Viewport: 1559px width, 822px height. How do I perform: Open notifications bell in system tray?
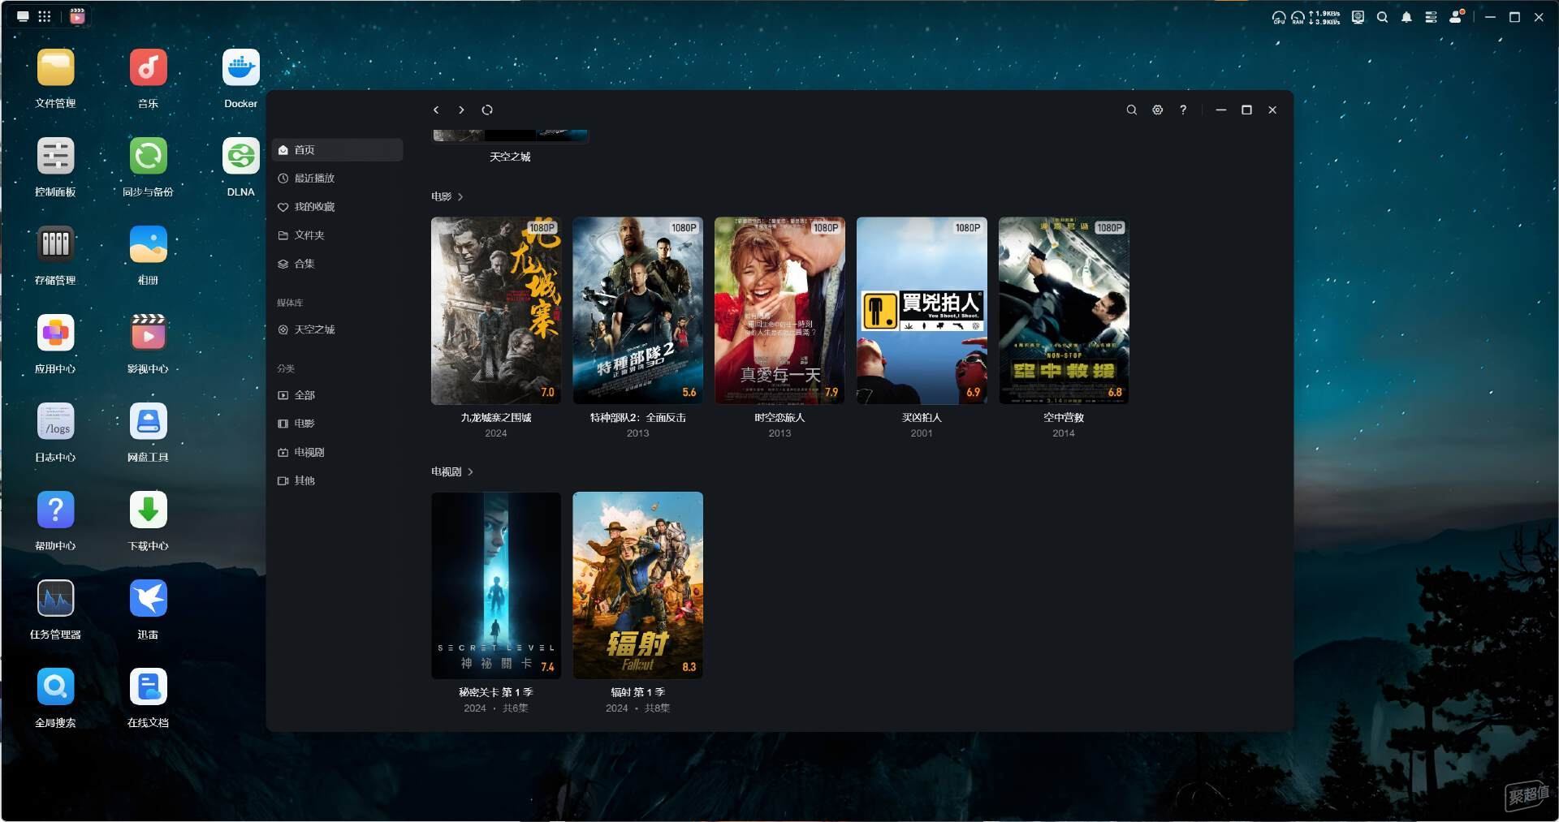click(x=1406, y=17)
